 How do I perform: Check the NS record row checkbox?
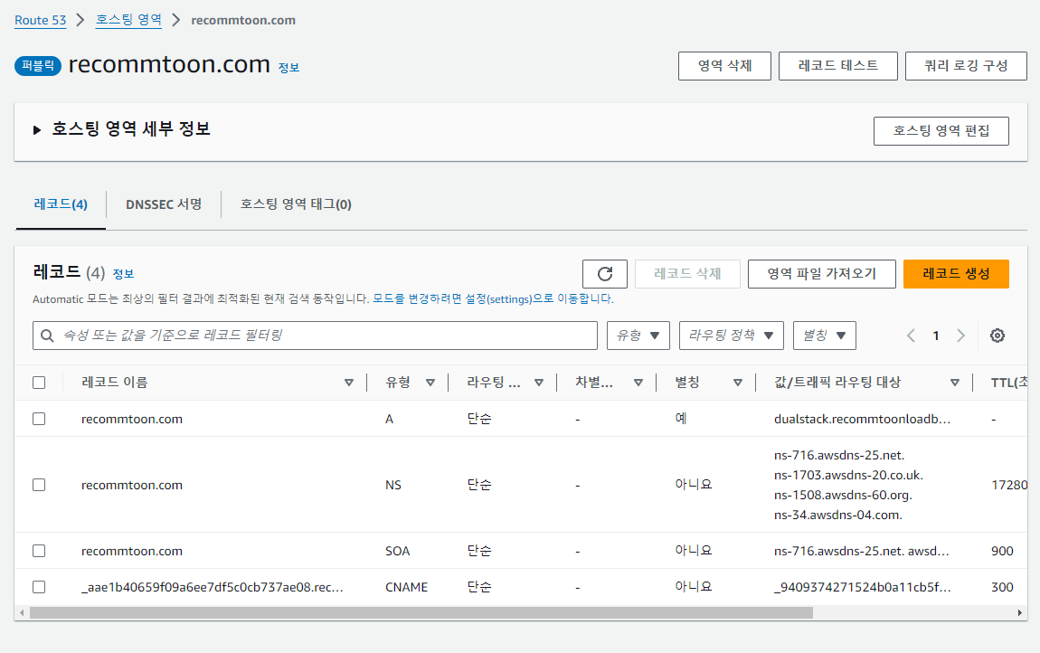(x=39, y=485)
